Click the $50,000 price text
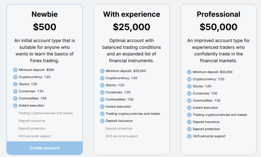 point(218,27)
